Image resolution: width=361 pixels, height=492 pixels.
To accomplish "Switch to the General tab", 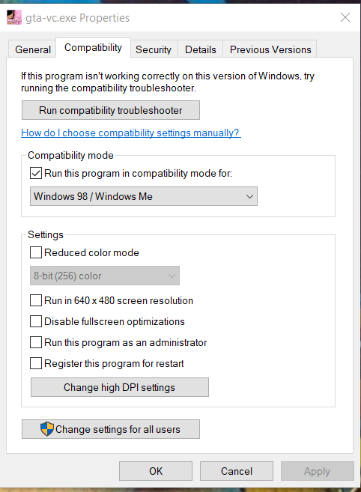I will 33,49.
